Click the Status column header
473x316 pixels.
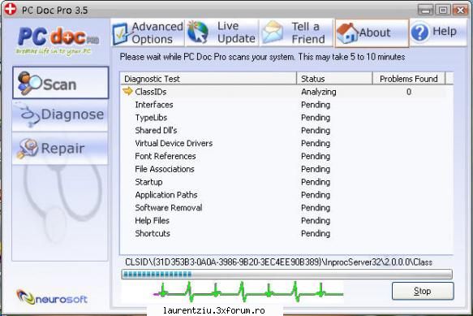pos(334,79)
